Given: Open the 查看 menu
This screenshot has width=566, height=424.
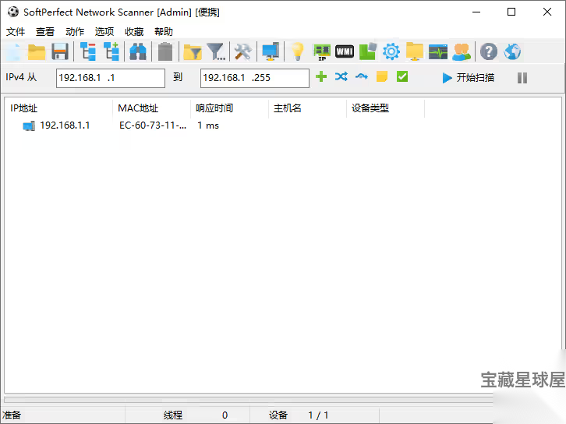Looking at the screenshot, I should (45, 32).
